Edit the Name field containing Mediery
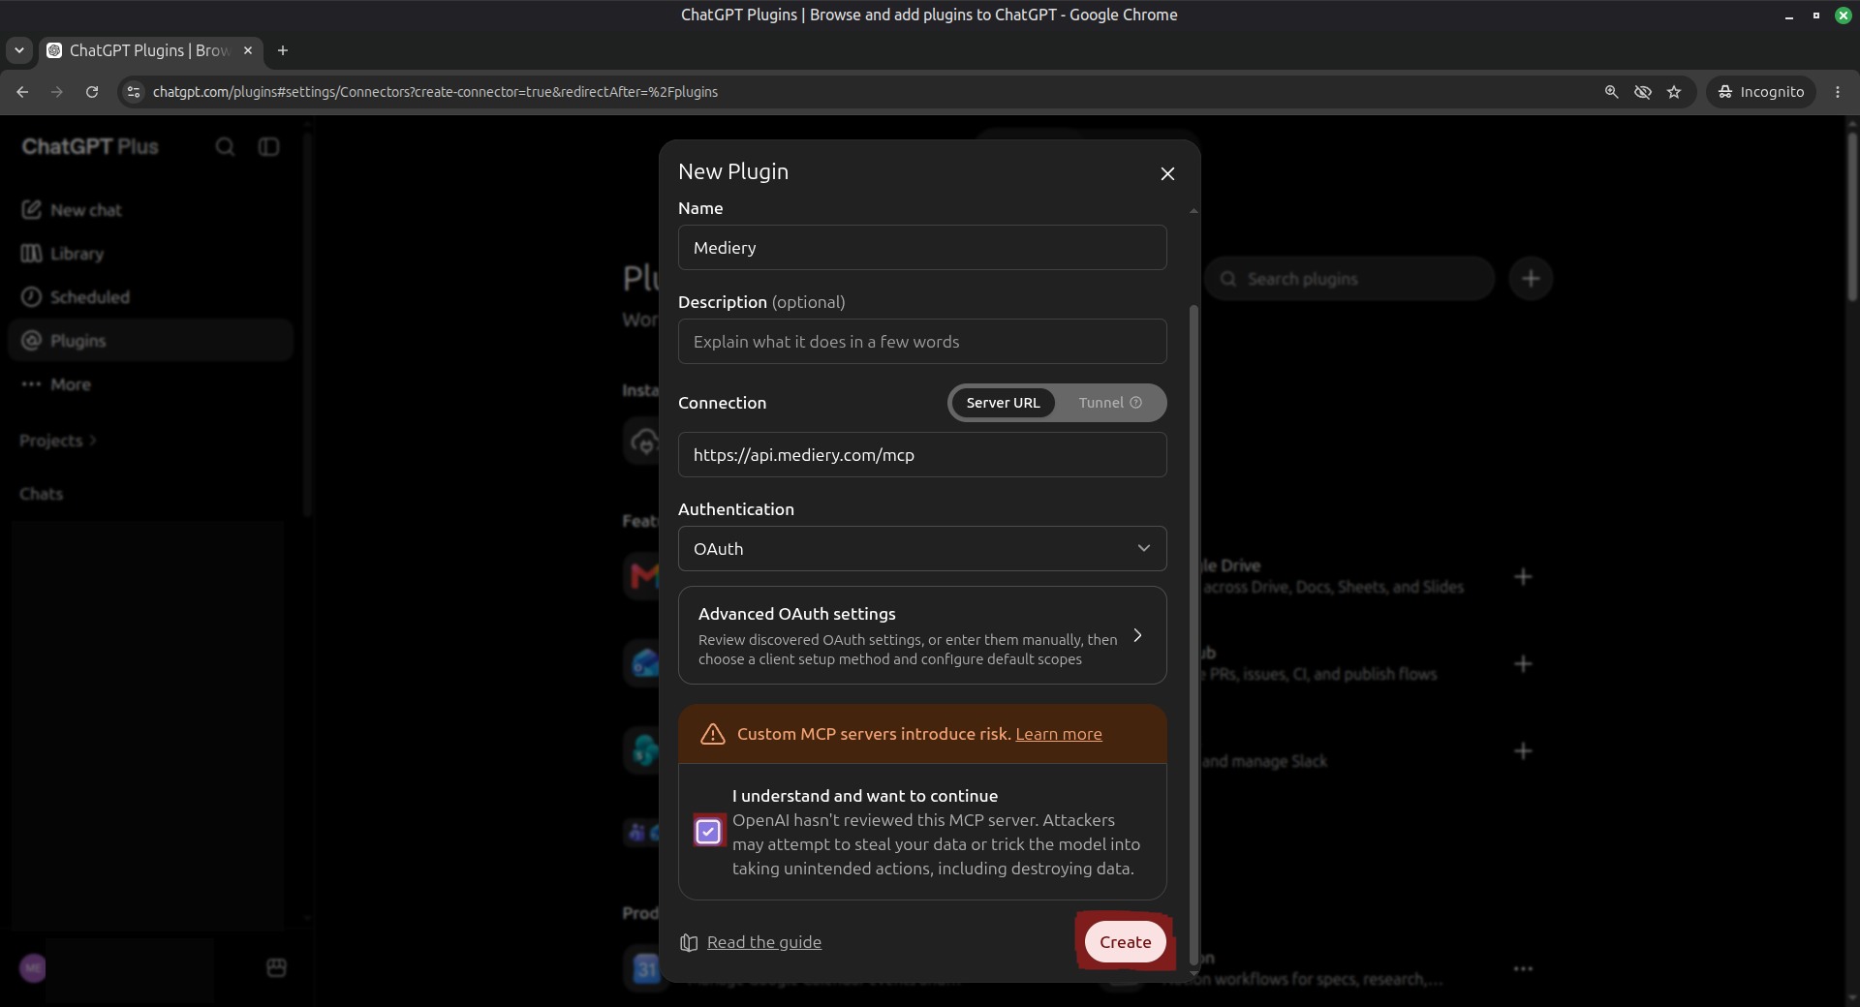The image size is (1860, 1007). (922, 248)
